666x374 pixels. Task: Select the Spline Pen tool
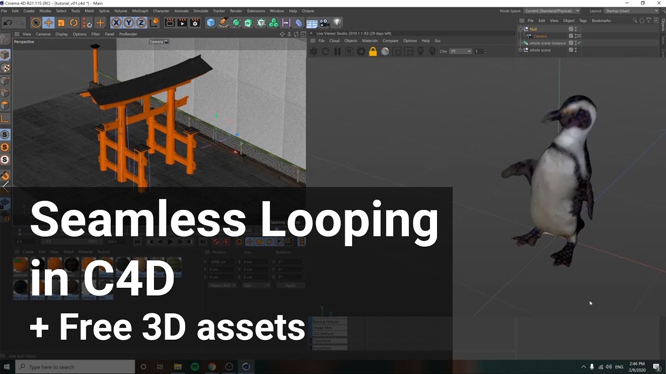[x=223, y=23]
